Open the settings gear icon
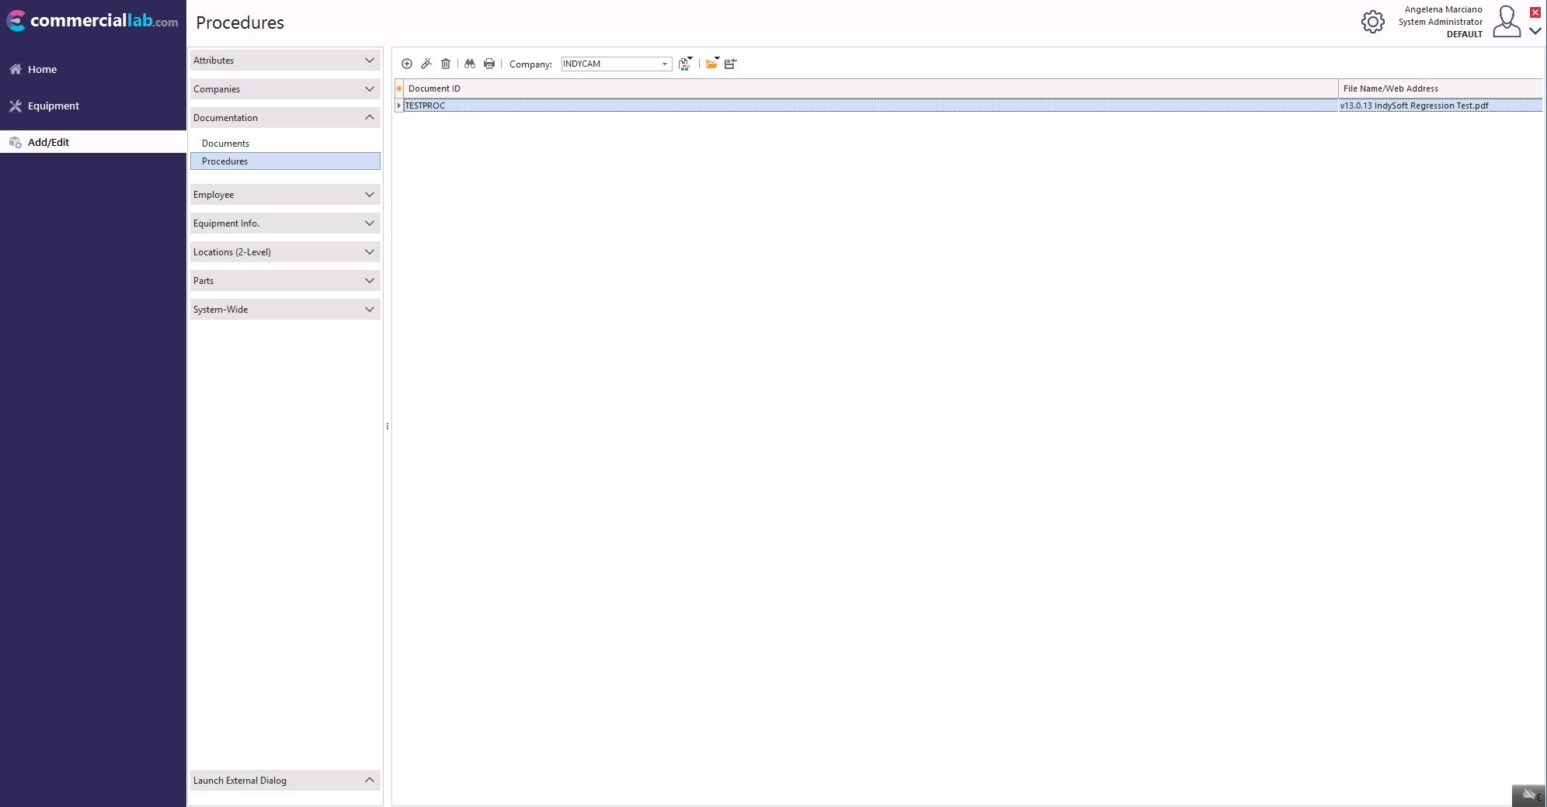Screen dimensions: 1547x807 point(1372,22)
